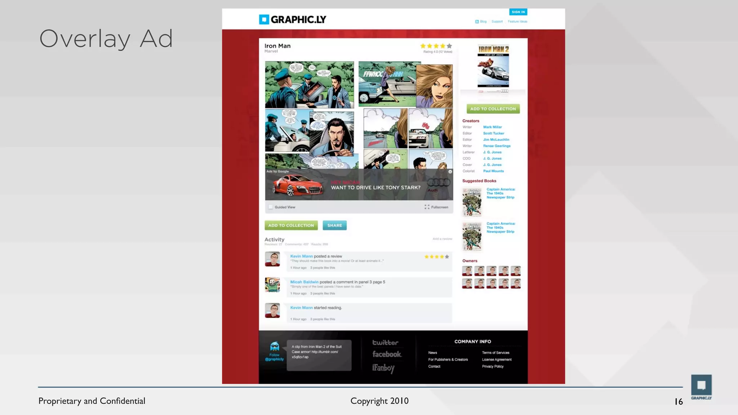Open For Publishers & Creators link
The image size is (738, 415).
click(x=448, y=360)
